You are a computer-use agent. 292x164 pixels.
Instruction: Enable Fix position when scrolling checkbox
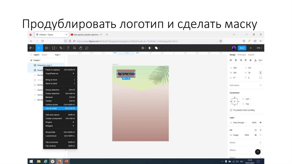(x=231, y=110)
